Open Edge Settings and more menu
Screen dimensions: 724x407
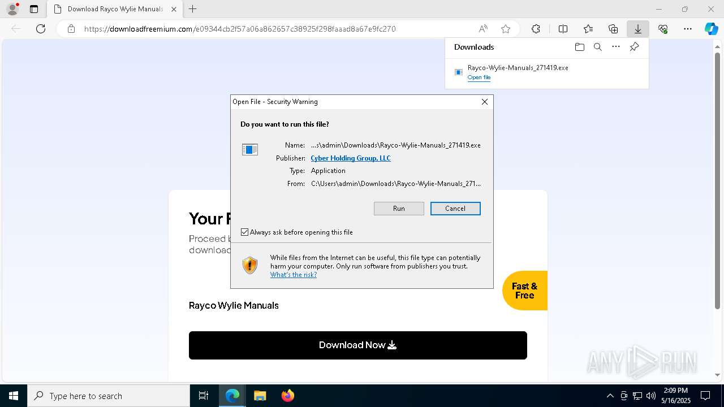pos(688,29)
